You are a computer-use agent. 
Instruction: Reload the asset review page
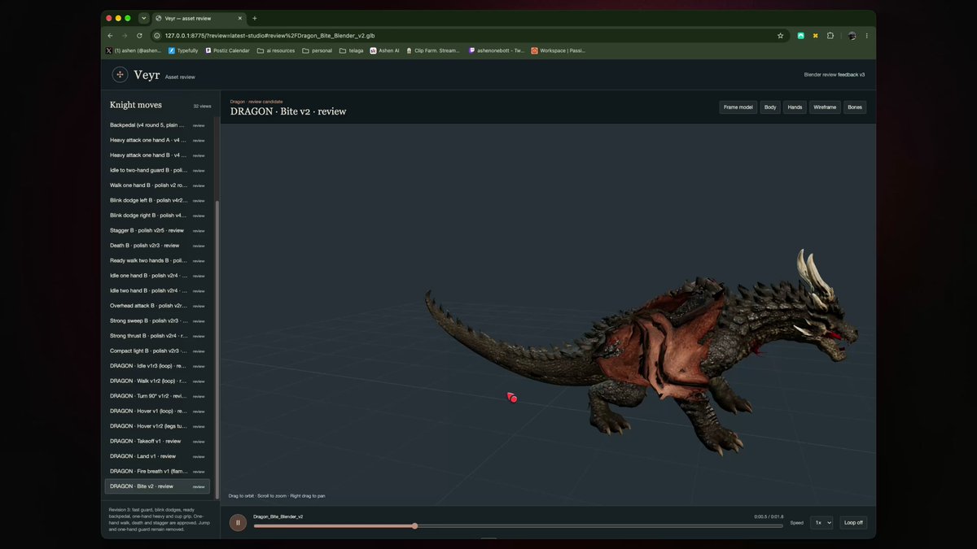tap(139, 36)
